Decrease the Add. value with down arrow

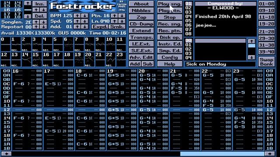[85, 27]
